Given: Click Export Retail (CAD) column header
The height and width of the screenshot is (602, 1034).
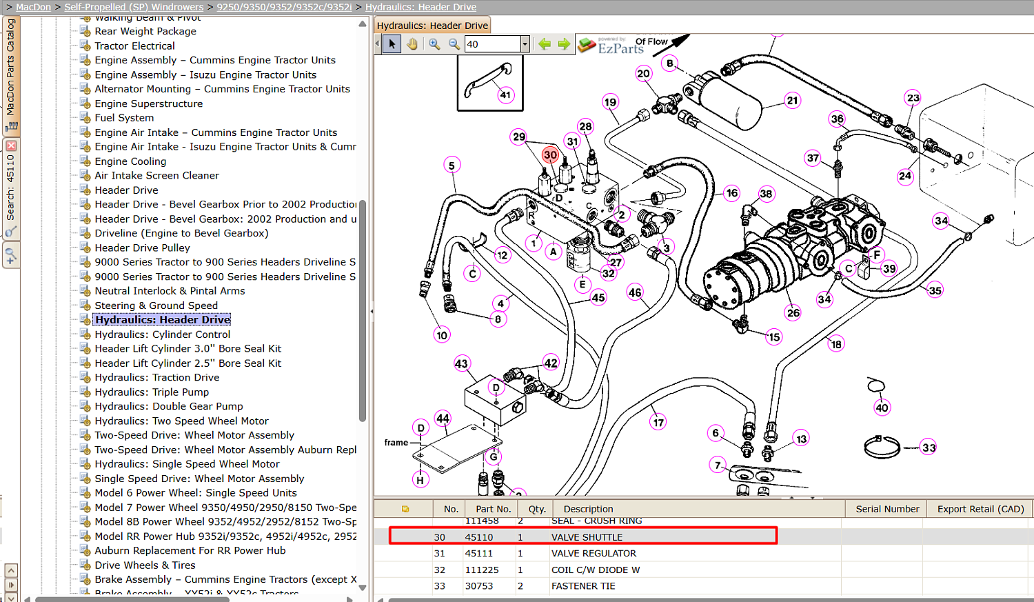Looking at the screenshot, I should (980, 509).
